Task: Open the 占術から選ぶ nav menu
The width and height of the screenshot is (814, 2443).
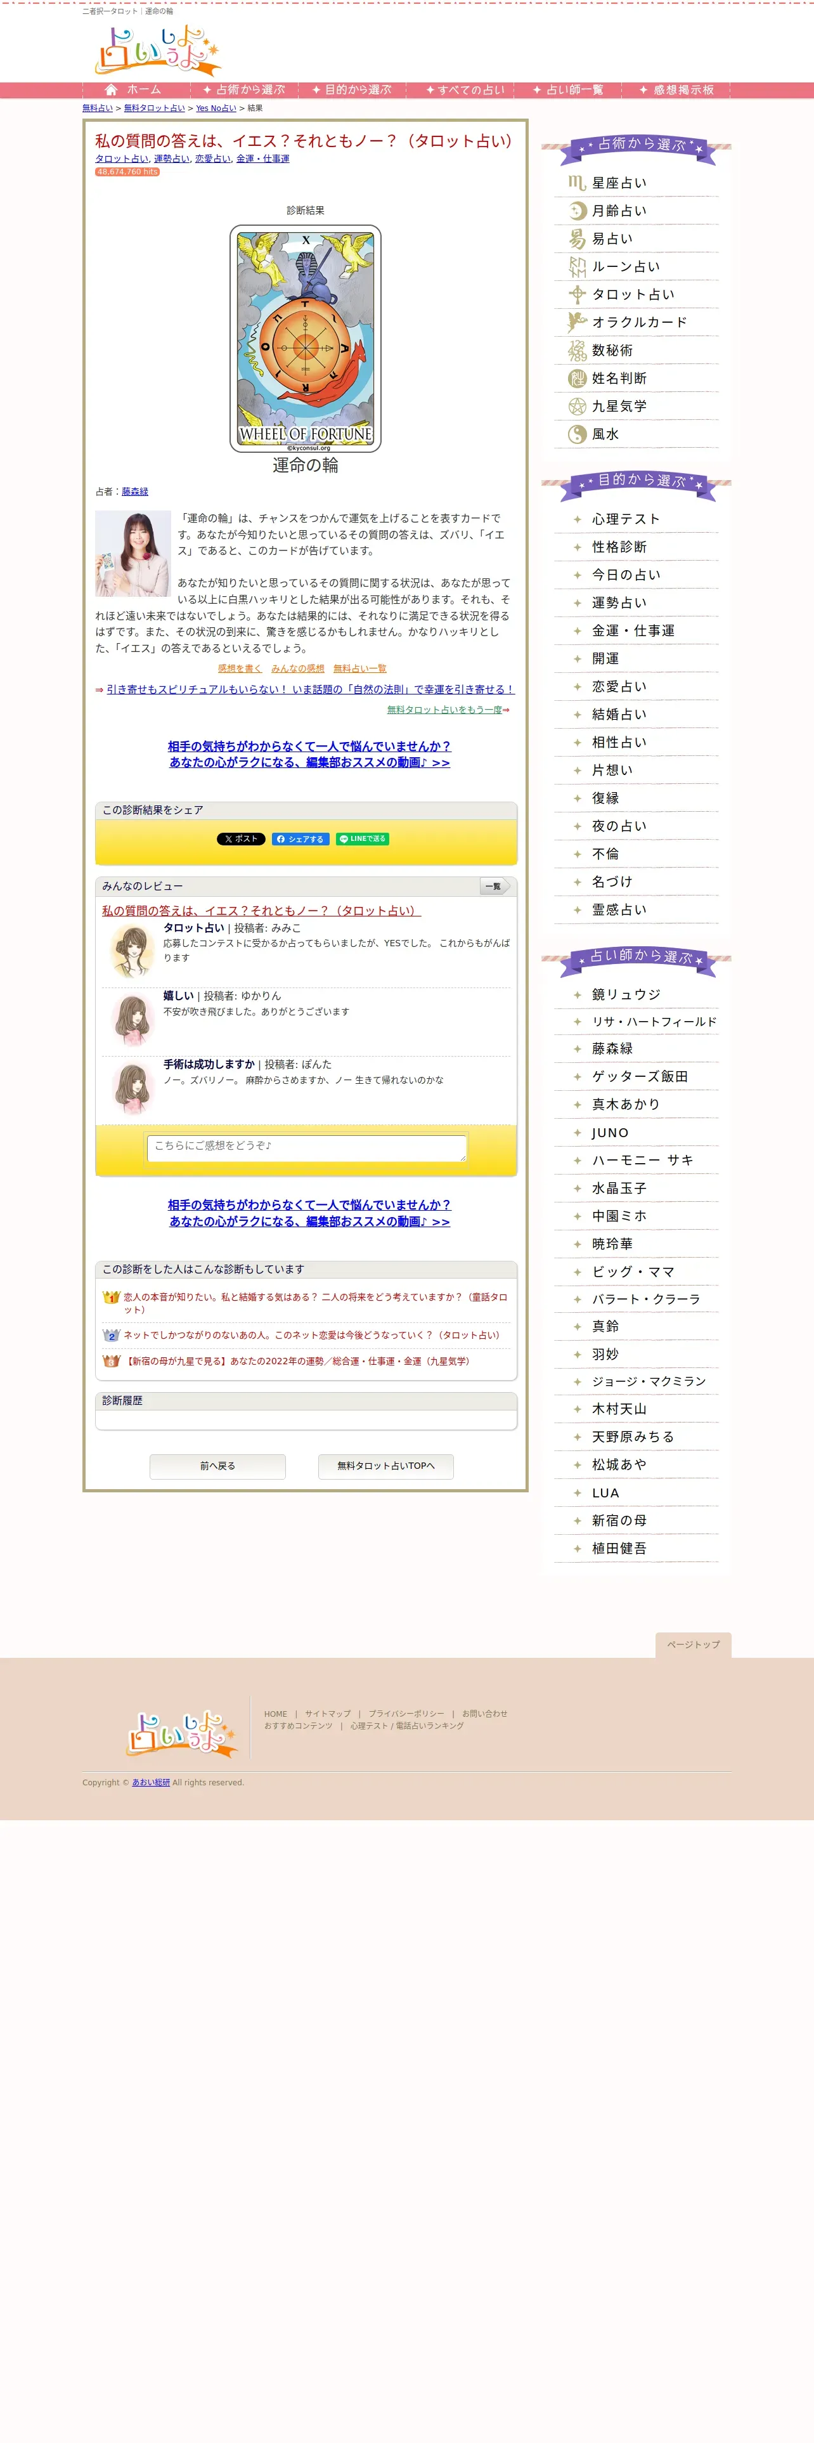Action: click(x=245, y=90)
